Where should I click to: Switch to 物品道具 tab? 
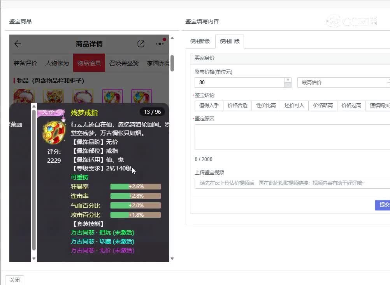(x=89, y=63)
